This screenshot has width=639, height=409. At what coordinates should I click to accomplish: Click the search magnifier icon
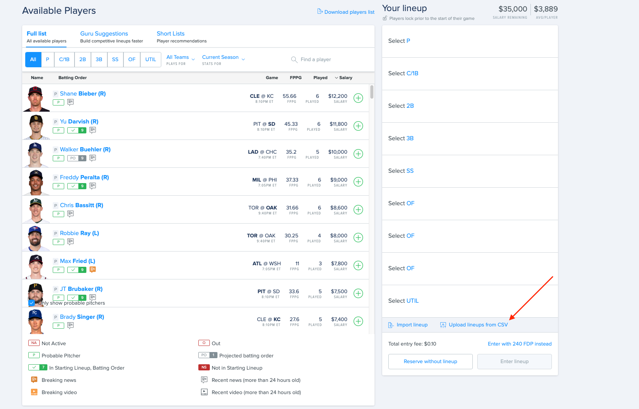click(294, 60)
